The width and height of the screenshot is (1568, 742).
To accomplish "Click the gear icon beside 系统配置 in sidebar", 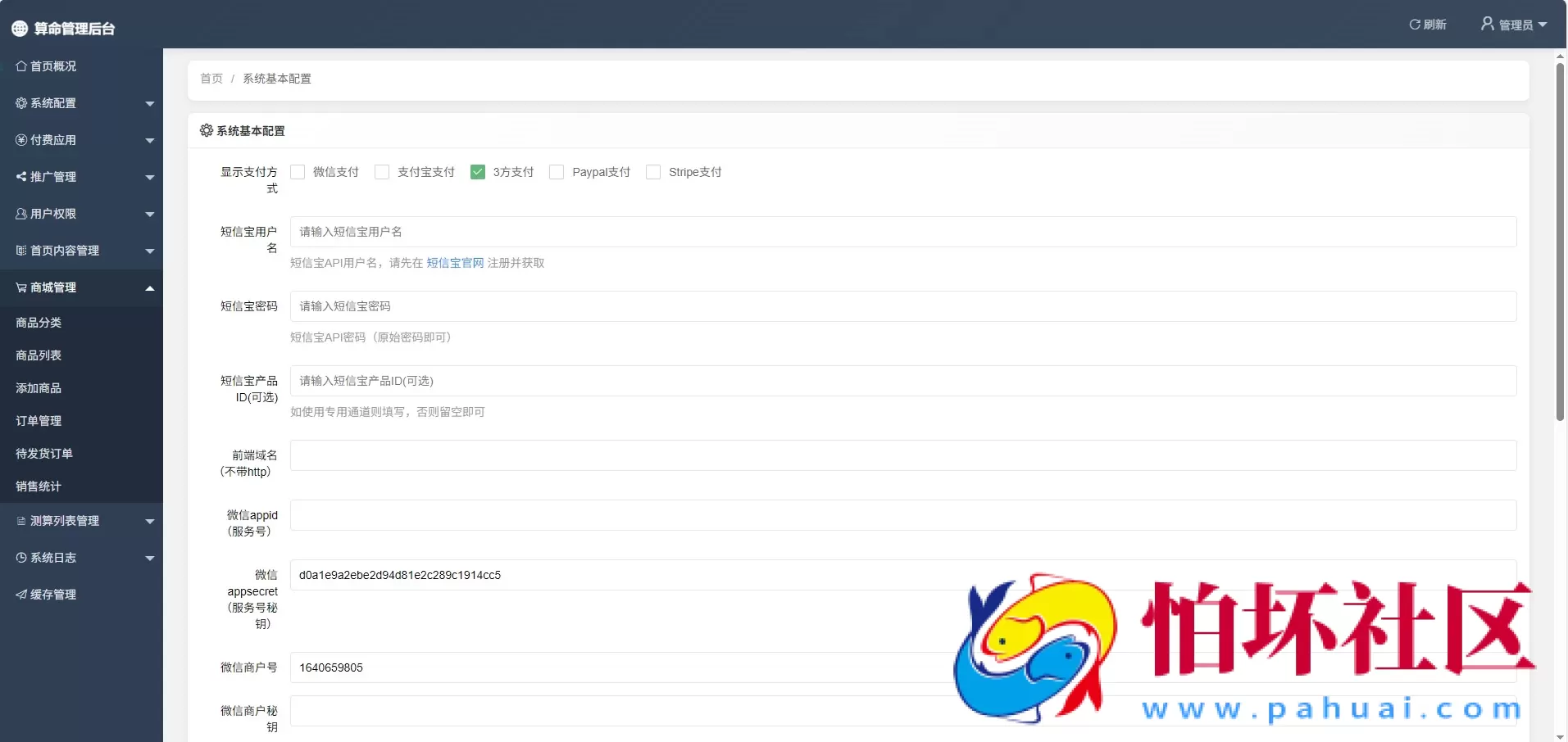I will 21,103.
